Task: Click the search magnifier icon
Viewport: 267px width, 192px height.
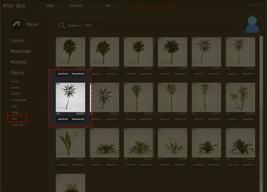Action: click(62, 25)
